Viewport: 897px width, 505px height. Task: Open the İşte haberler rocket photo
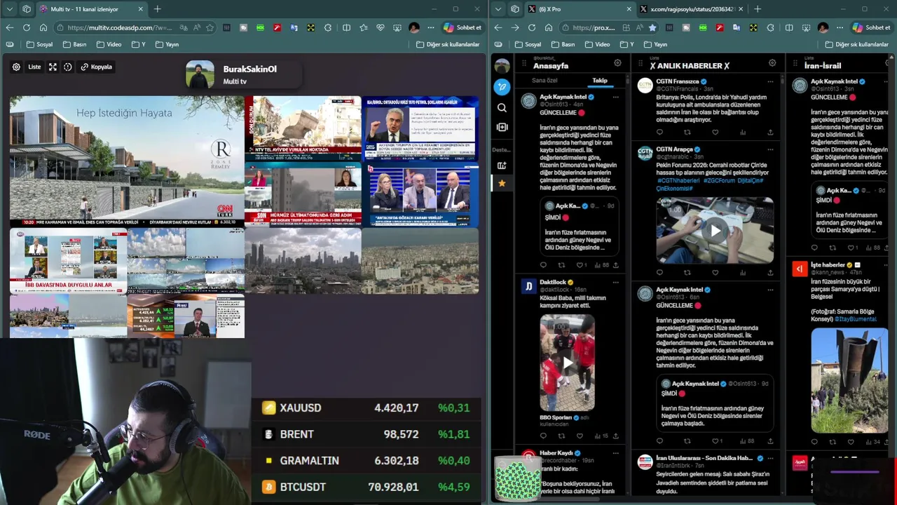(x=849, y=380)
